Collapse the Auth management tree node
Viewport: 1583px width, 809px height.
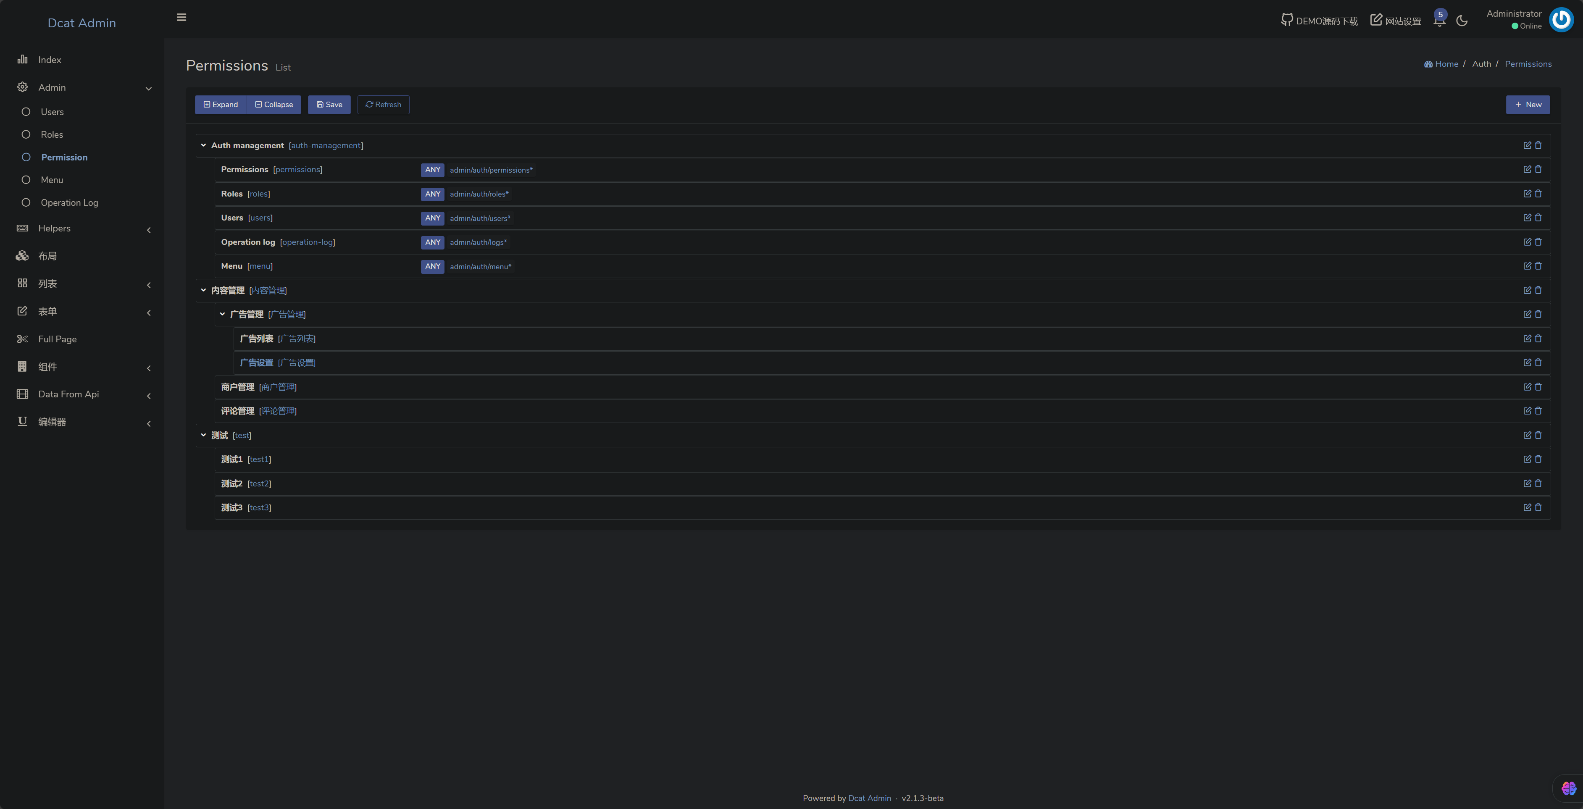pos(203,146)
